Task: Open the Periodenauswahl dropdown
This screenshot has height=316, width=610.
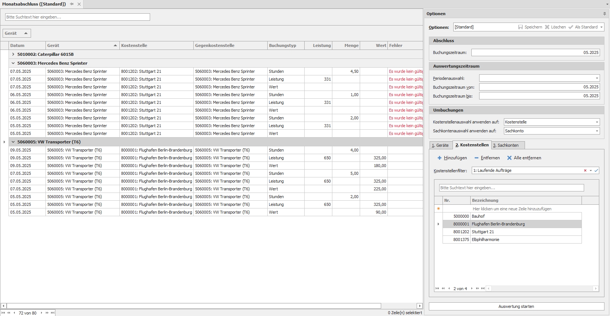Action: click(x=597, y=78)
